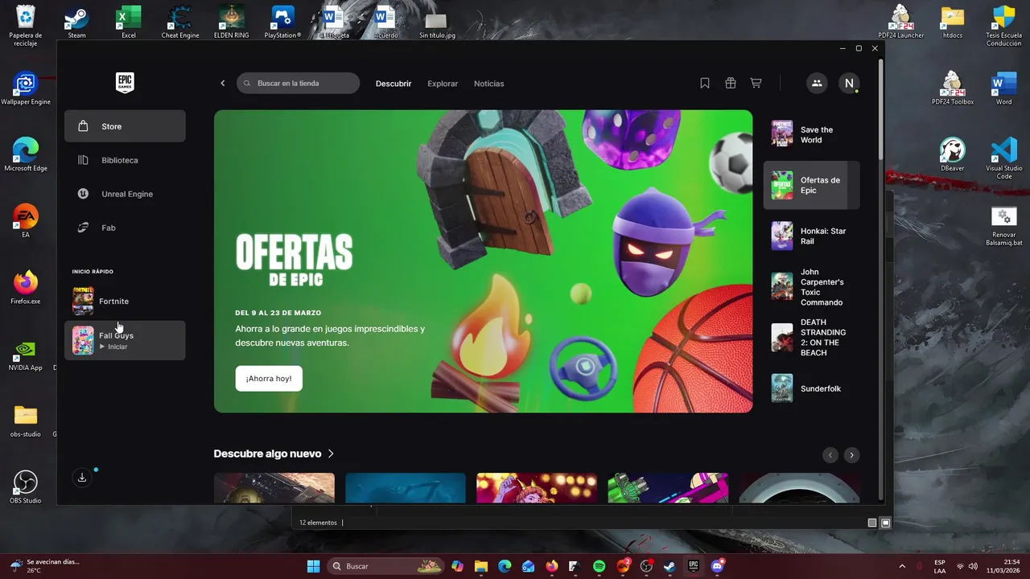Open the taskbar volume control
The width and height of the screenshot is (1030, 579).
[x=973, y=566]
